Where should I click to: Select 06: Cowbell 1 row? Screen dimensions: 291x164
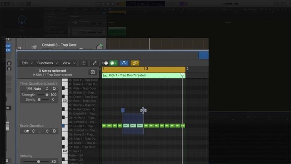(x=83, y=130)
